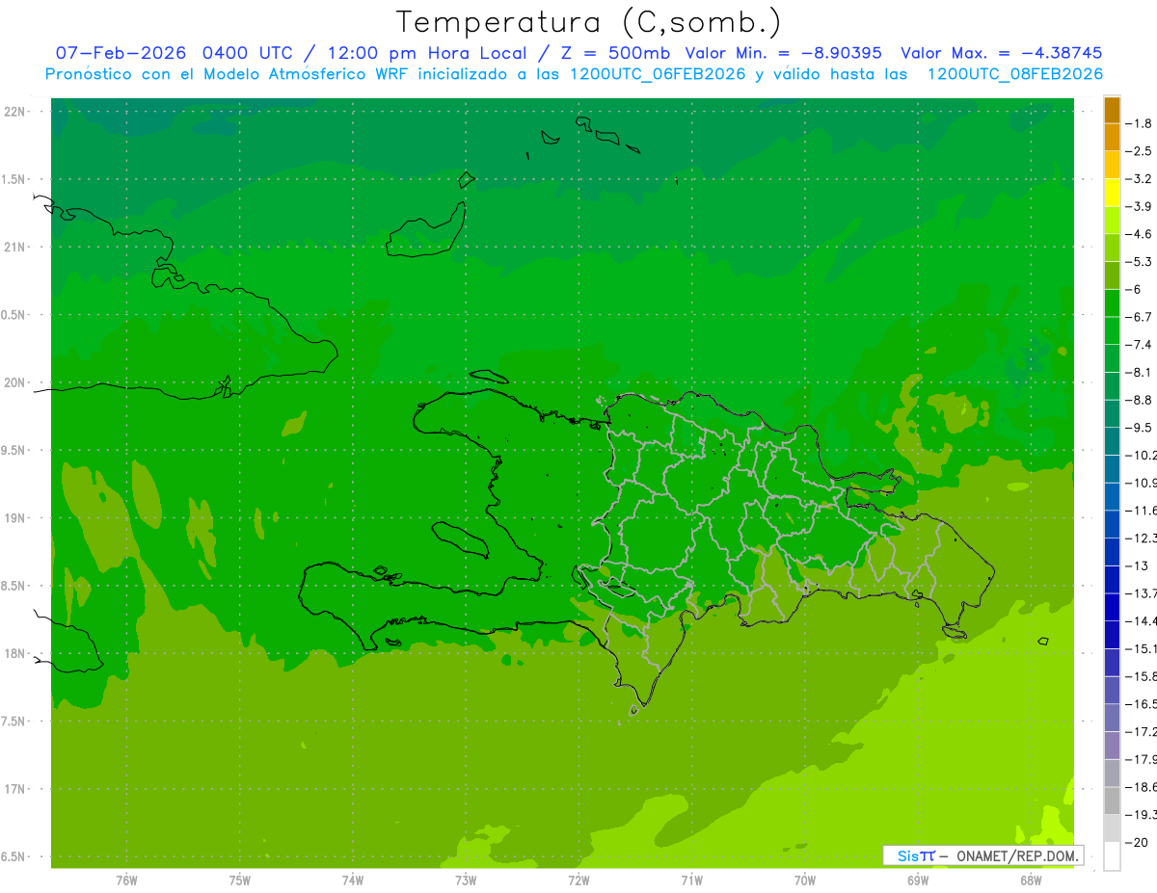The height and width of the screenshot is (893, 1157).
Task: Pick the yellow colorbar segment between -3.2 and -3.9
Action: point(1112,193)
